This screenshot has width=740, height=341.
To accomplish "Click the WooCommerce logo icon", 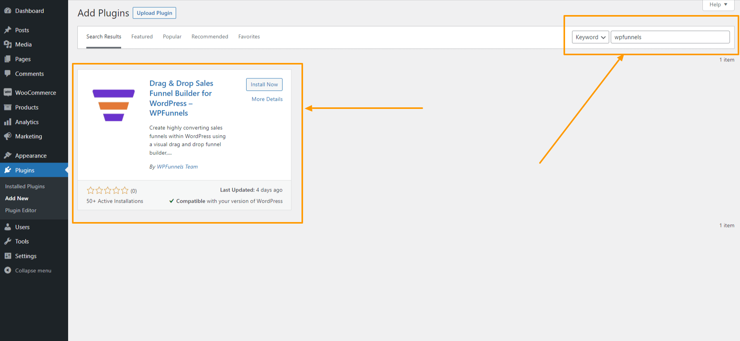I will [8, 92].
